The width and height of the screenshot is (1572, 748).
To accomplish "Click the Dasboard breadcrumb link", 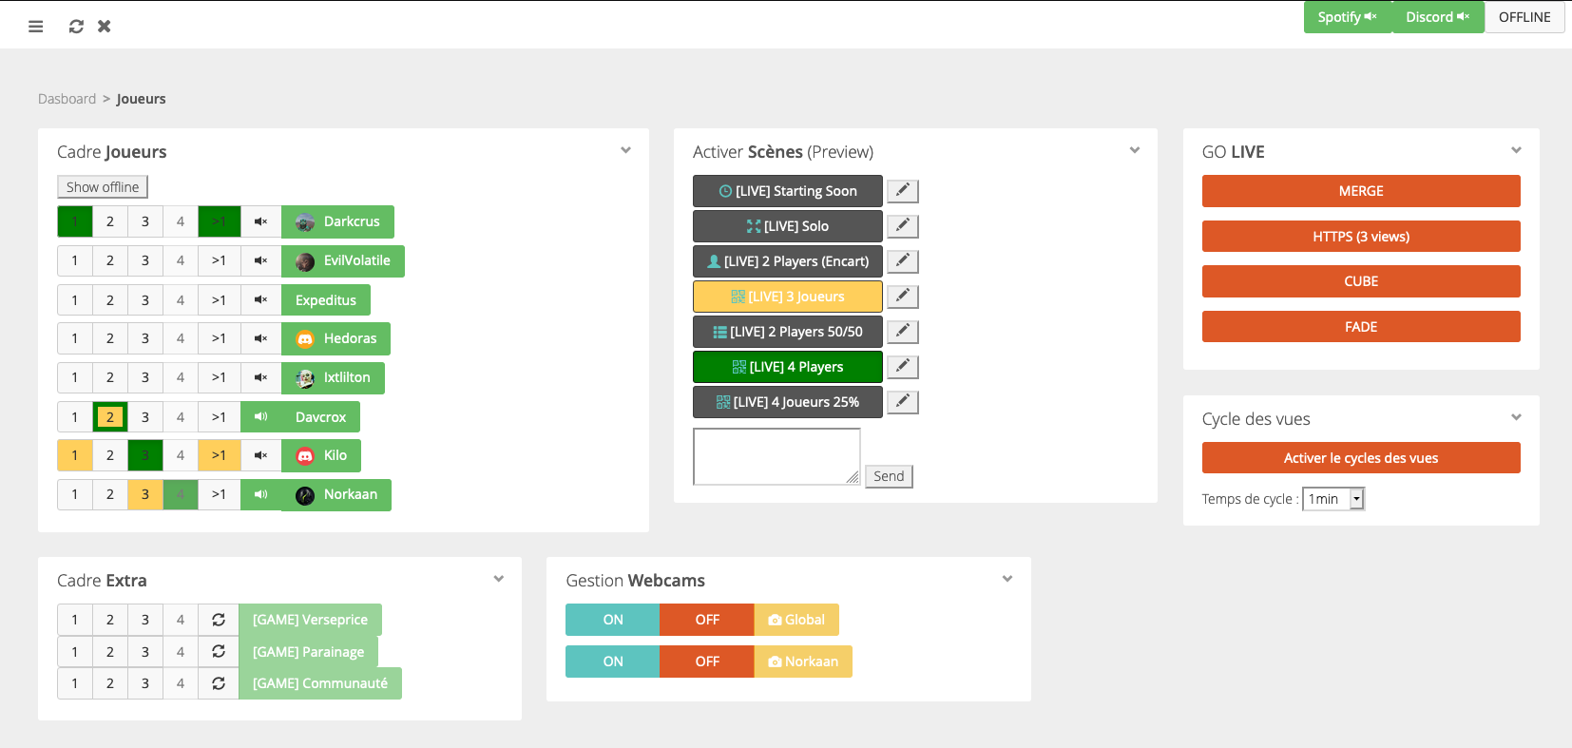I will [x=67, y=99].
